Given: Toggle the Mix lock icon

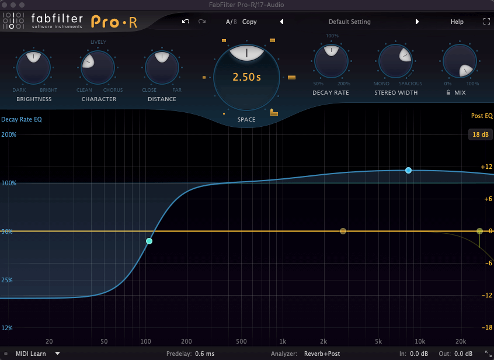Looking at the screenshot, I should (448, 92).
